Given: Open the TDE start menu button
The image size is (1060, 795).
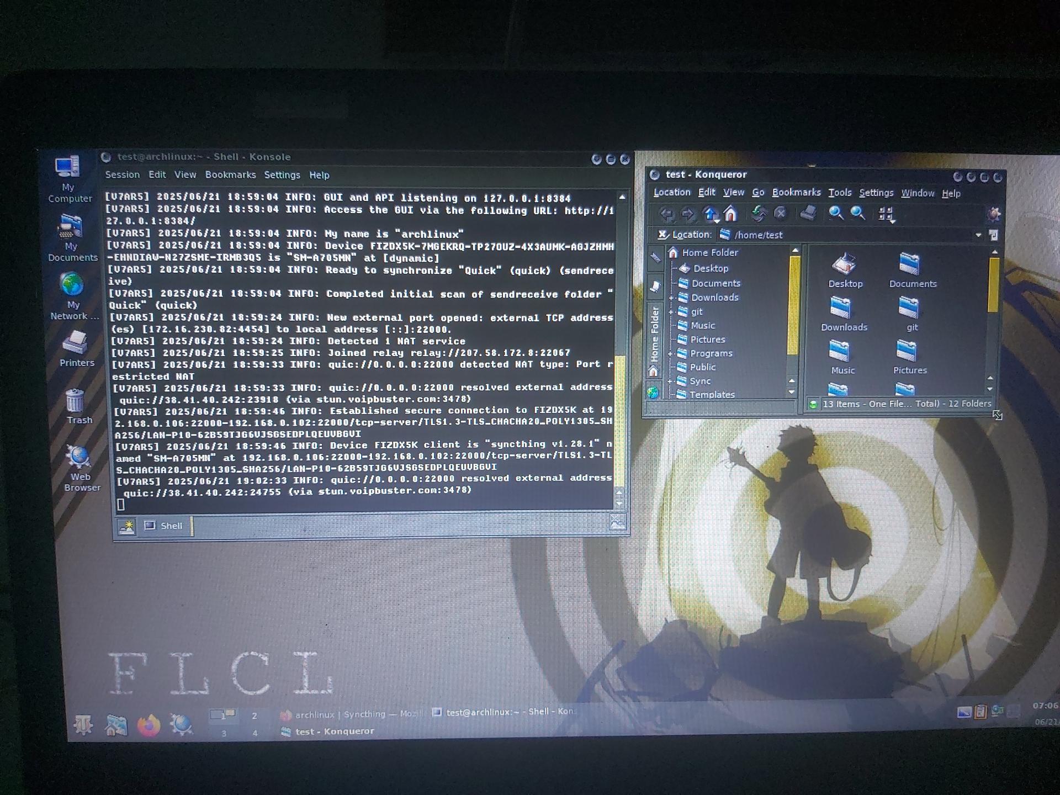Looking at the screenshot, I should (x=83, y=724).
